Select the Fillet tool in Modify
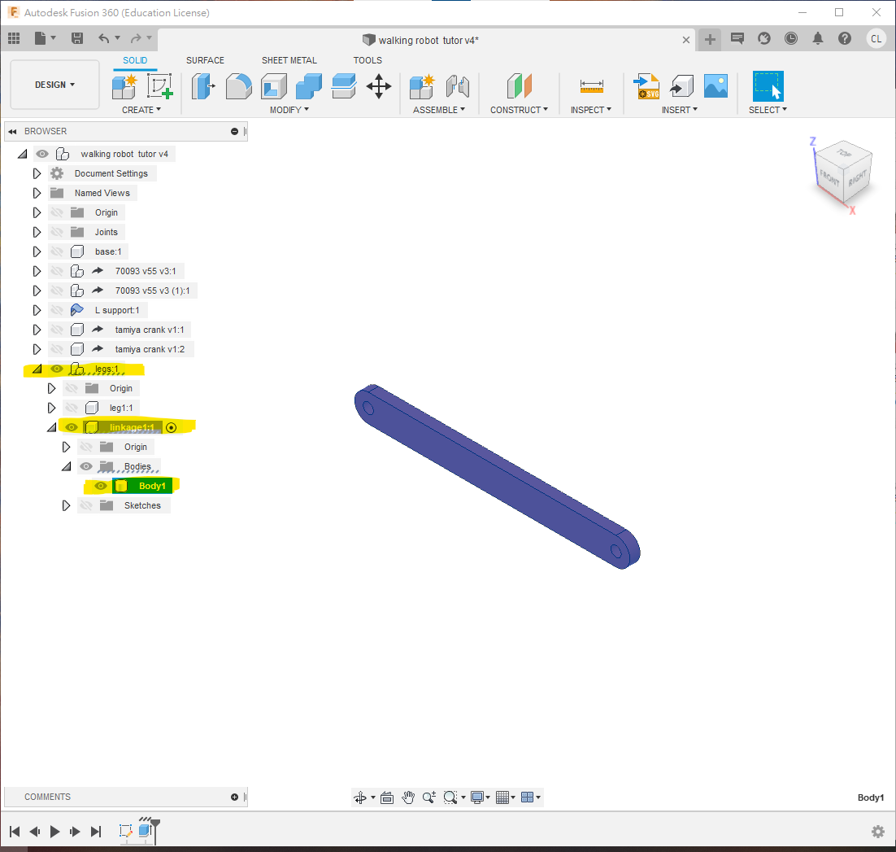 point(238,85)
